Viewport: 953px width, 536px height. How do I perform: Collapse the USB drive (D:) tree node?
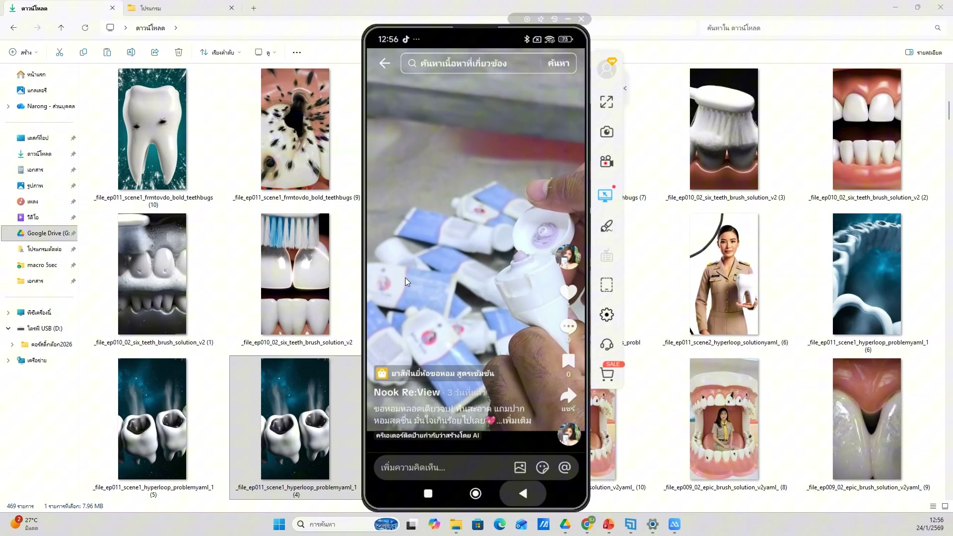coord(8,329)
